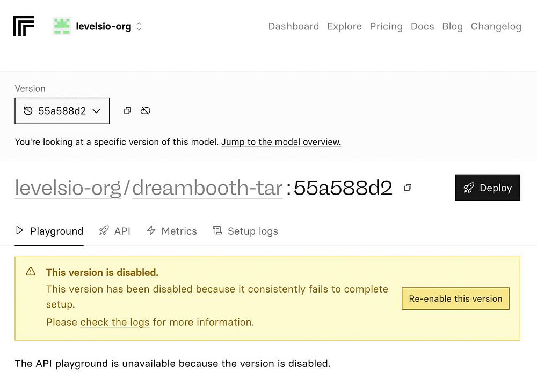537x389 pixels.
Task: Open the dreambooth-tar model link
Action: [x=207, y=188]
